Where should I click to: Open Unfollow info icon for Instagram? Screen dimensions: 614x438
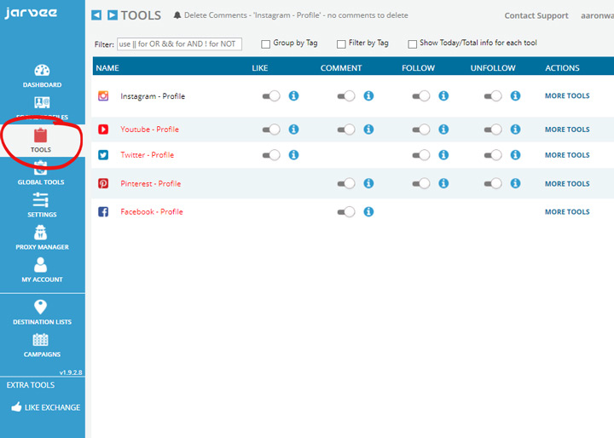[x=515, y=96]
